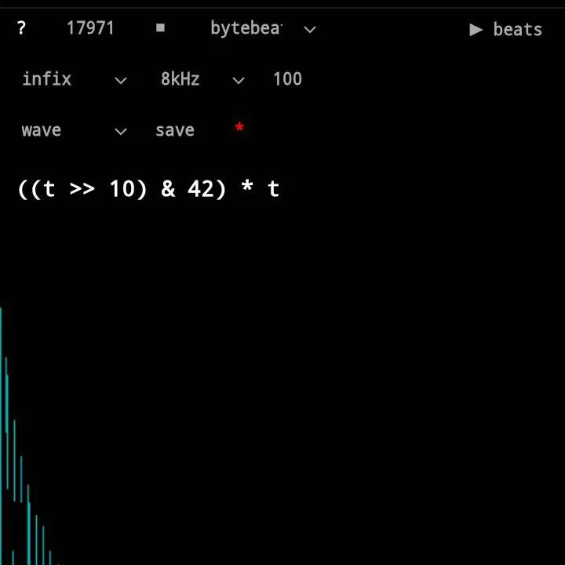Click inside the bytebeat expression editor
This screenshot has height=565, width=565.
(149, 189)
